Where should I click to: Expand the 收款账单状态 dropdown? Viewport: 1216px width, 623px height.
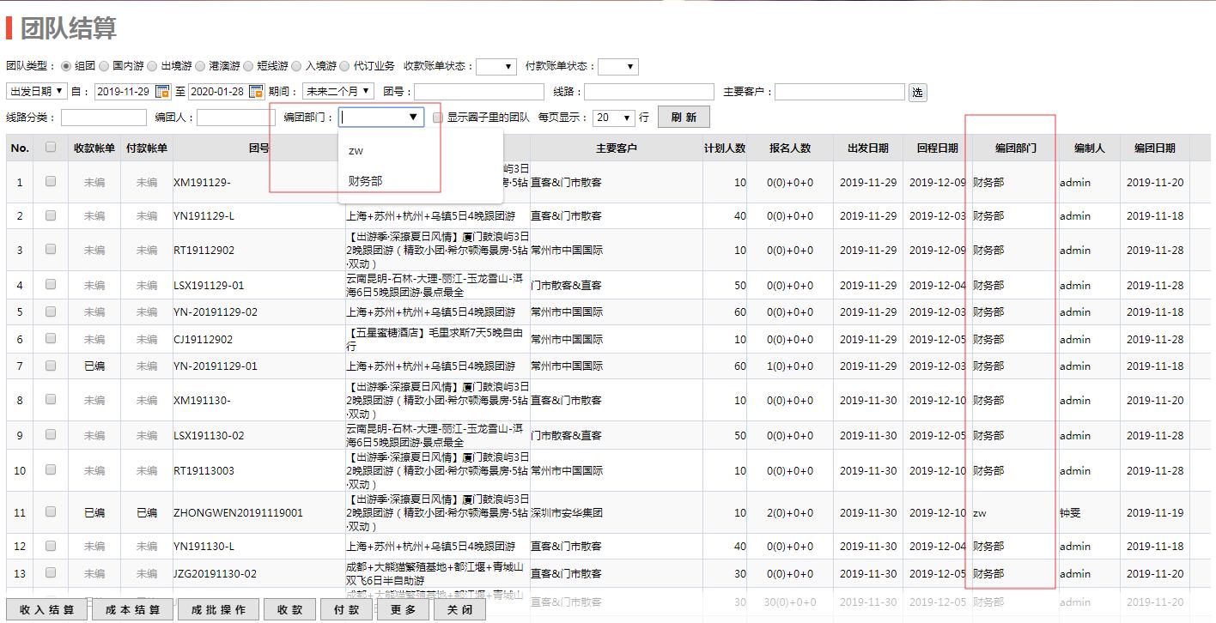pos(496,66)
